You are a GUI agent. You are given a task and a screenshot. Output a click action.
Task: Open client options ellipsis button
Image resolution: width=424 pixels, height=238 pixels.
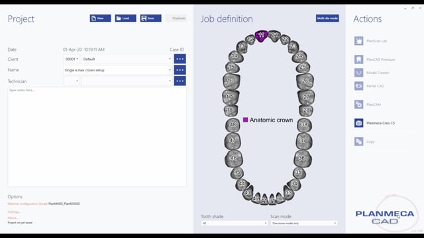180,59
